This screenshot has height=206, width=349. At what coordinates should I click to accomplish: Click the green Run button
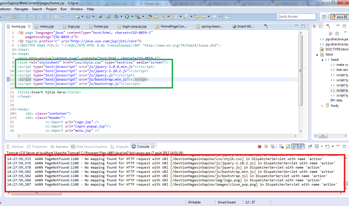[x=127, y=16]
